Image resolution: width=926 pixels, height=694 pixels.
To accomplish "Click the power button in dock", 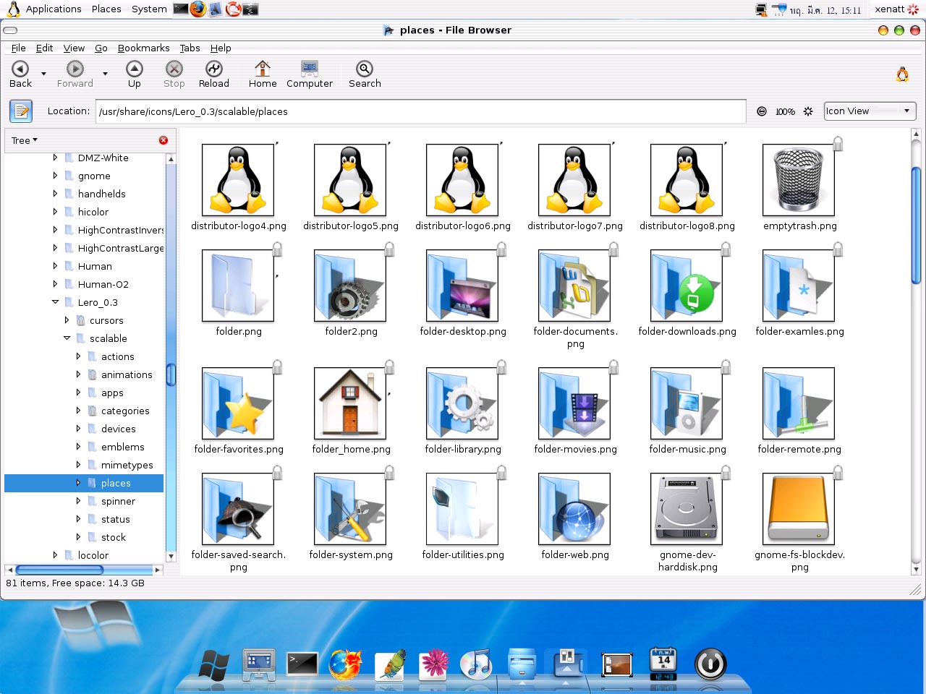I will click(710, 664).
